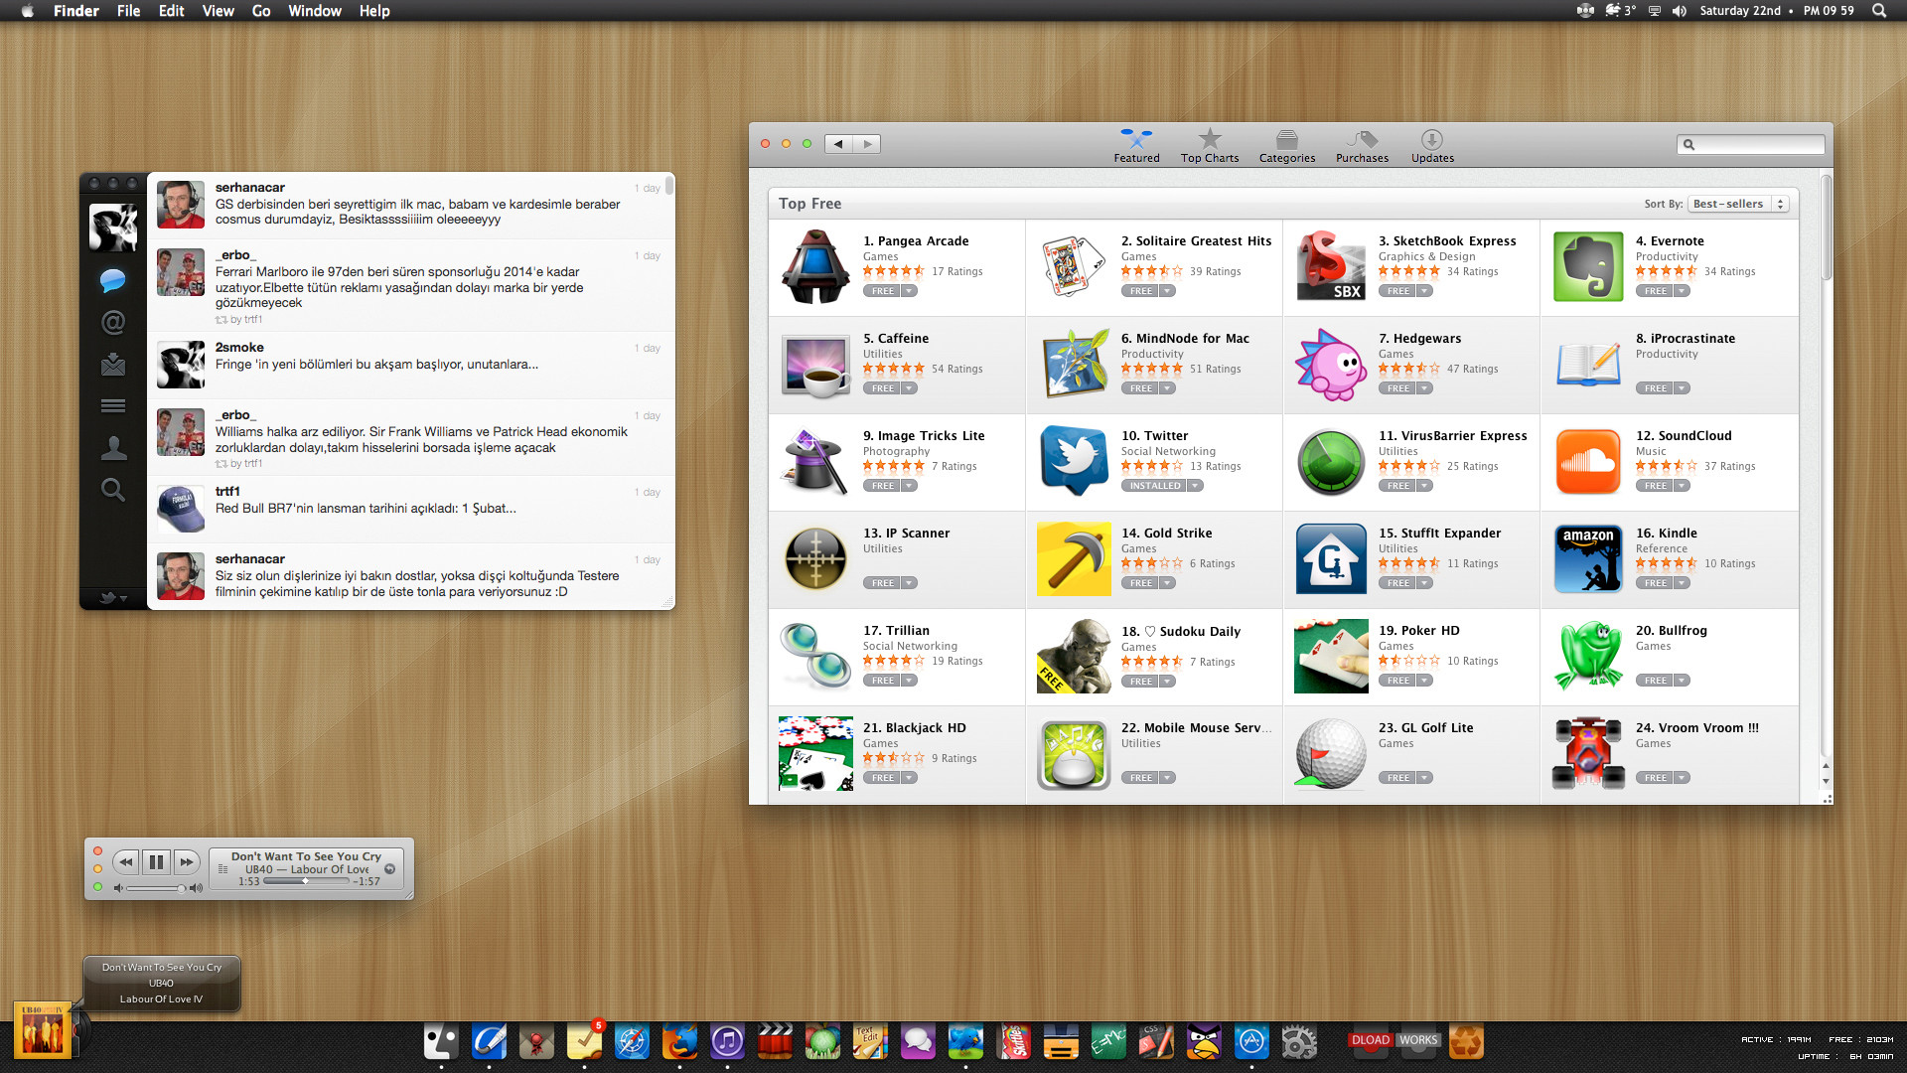Switch to the Updates tab

(x=1432, y=145)
